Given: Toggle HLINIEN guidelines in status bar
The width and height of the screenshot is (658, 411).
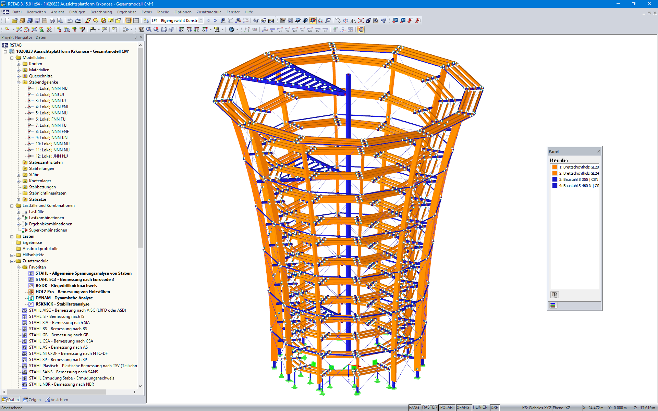Looking at the screenshot, I should point(480,408).
